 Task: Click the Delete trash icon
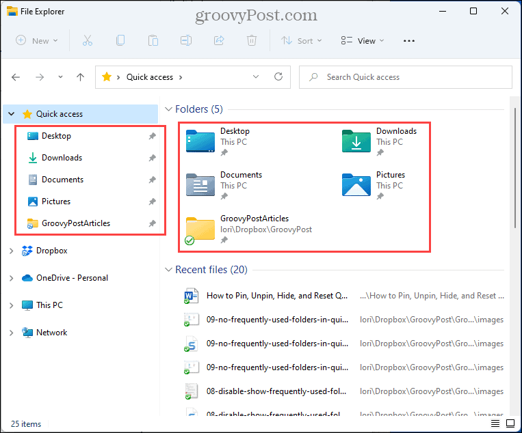point(251,40)
